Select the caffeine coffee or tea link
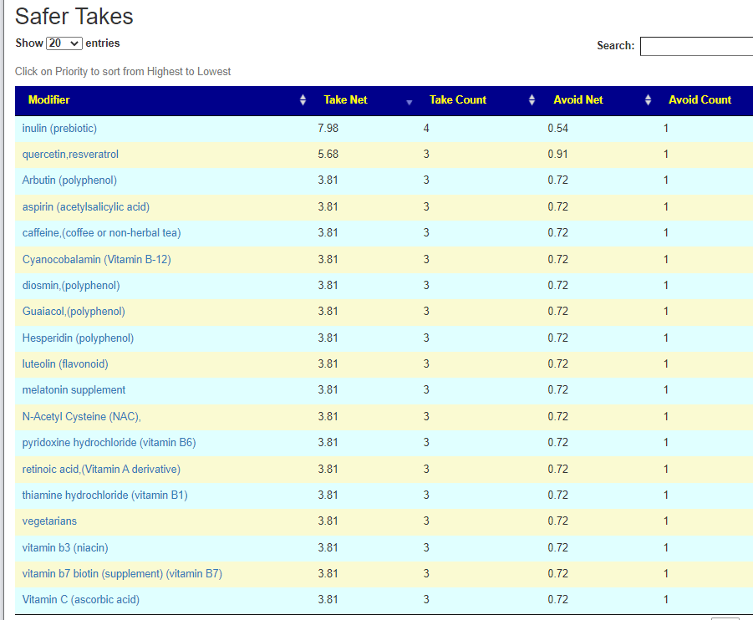 click(x=101, y=233)
